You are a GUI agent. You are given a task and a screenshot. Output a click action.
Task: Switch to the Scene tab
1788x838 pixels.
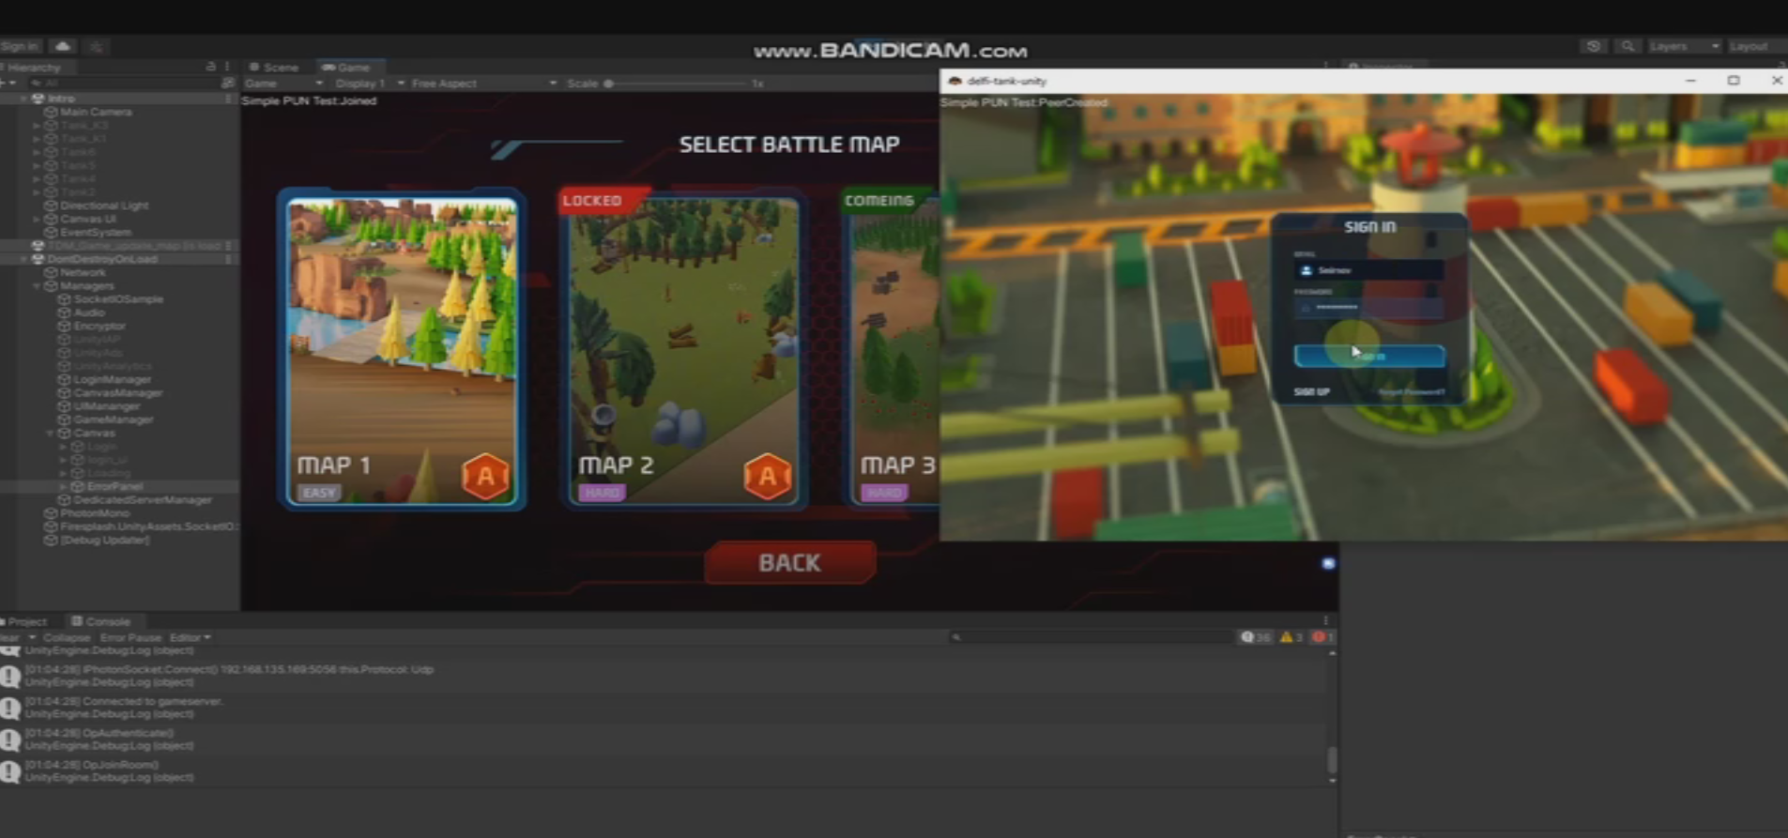(274, 68)
